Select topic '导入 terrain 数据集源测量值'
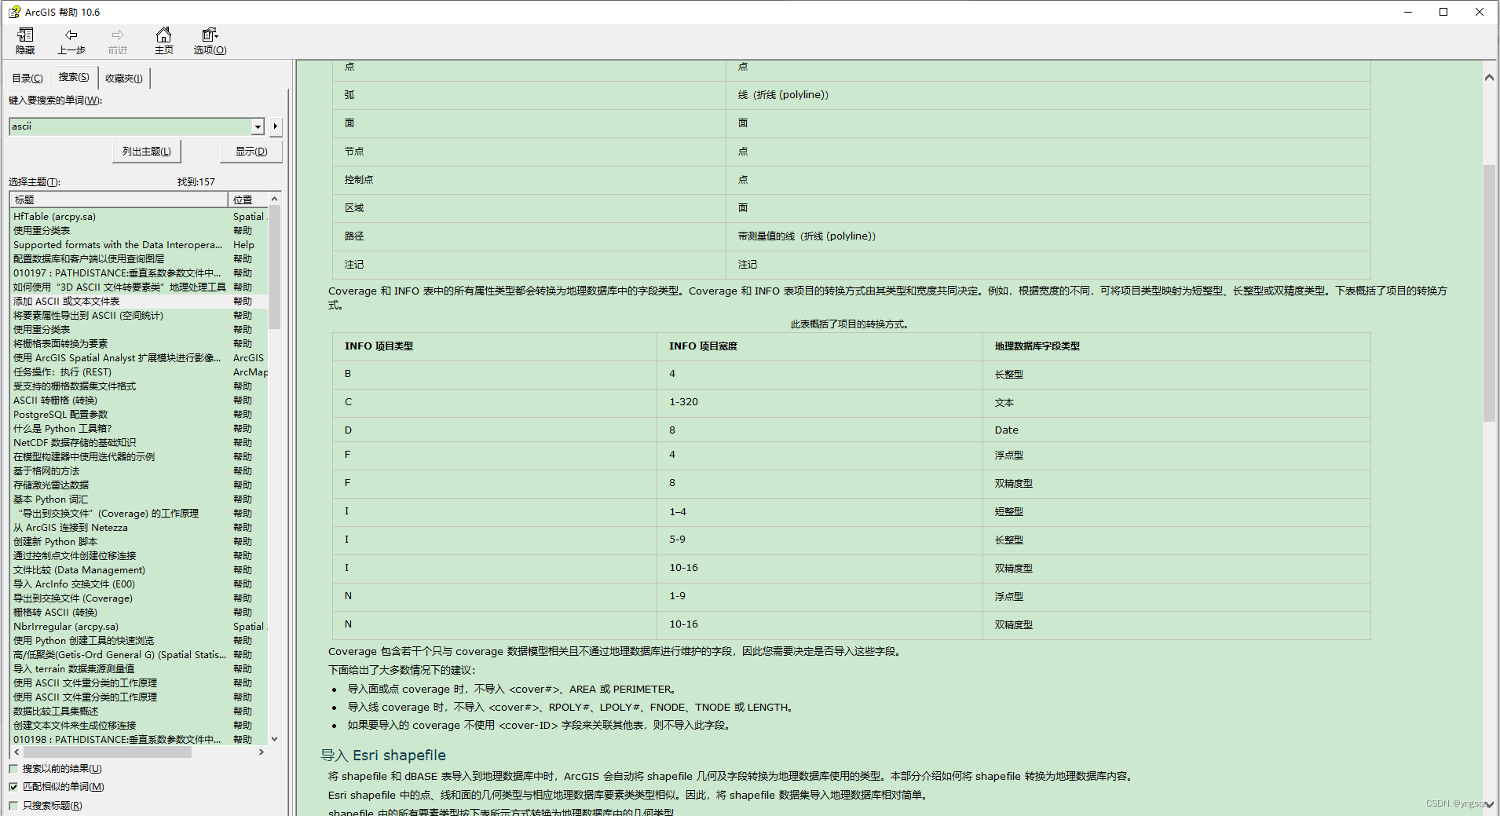 pyautogui.click(x=74, y=669)
